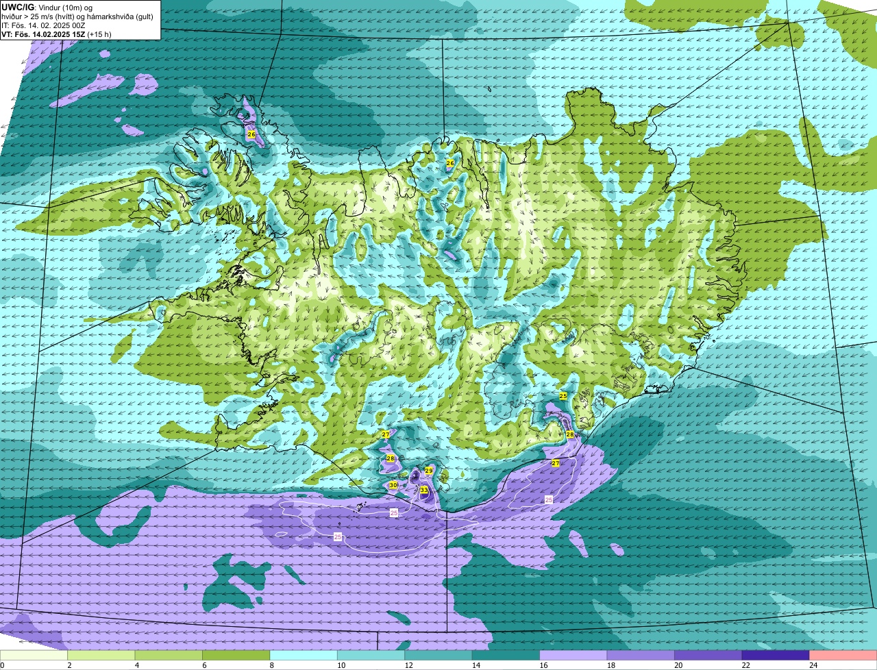Screen dimensions: 877x670
Task: Click the 'UWC/IG: Vindur (10m) og' title
Action: tap(47, 7)
